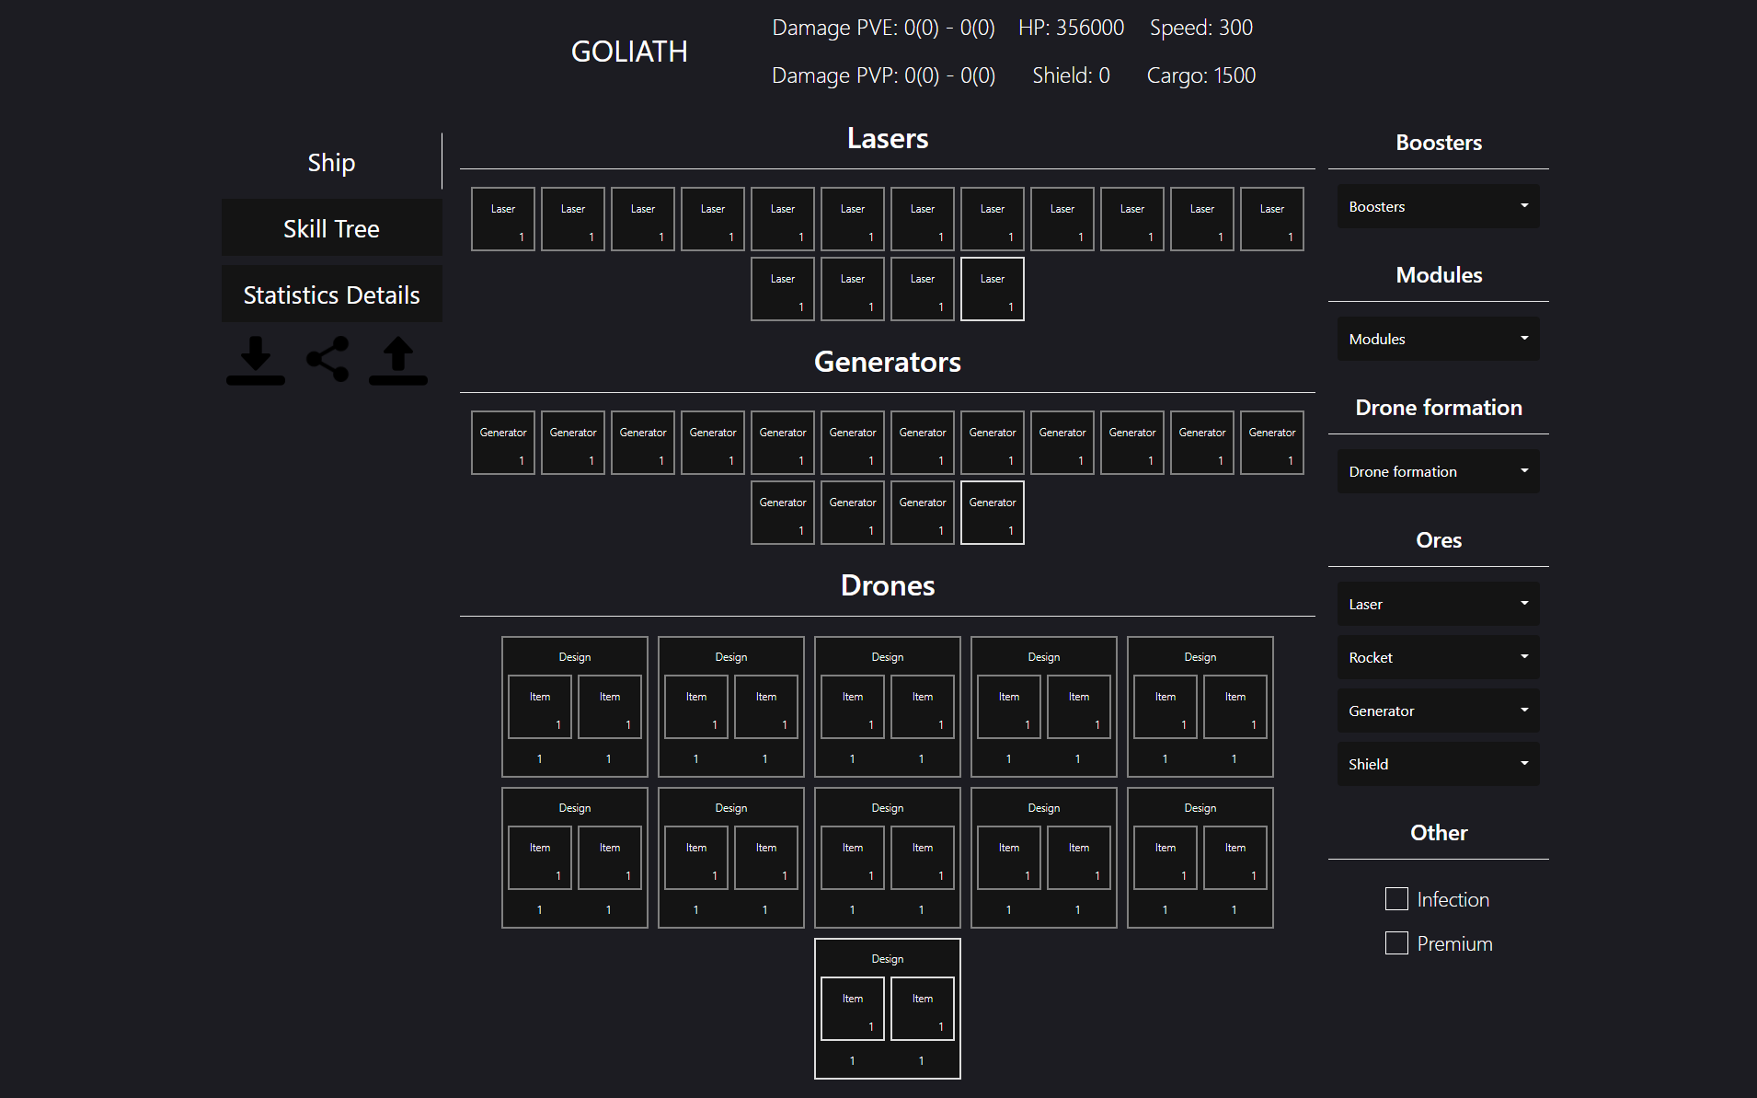Toggle the Premium checkbox
Image resolution: width=1757 pixels, height=1098 pixels.
(x=1396, y=943)
